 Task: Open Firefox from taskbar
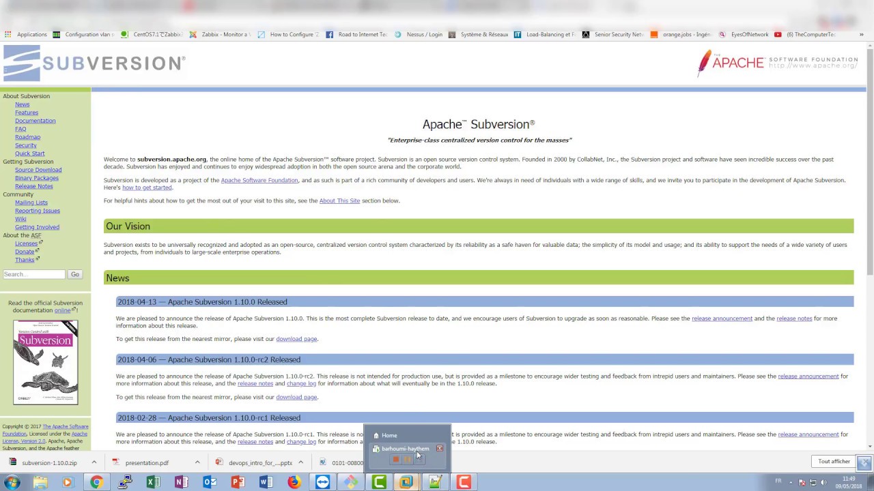[294, 482]
